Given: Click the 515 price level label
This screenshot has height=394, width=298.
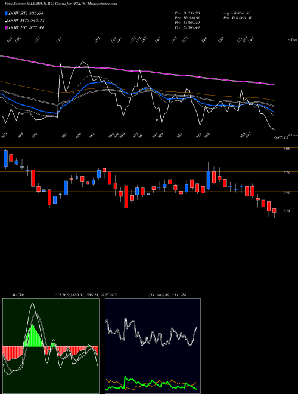Looking at the screenshot, I should [x=287, y=211].
